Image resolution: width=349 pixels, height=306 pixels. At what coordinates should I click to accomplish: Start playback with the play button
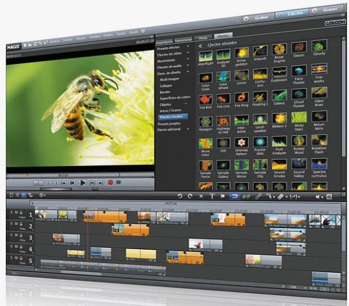(x=83, y=183)
